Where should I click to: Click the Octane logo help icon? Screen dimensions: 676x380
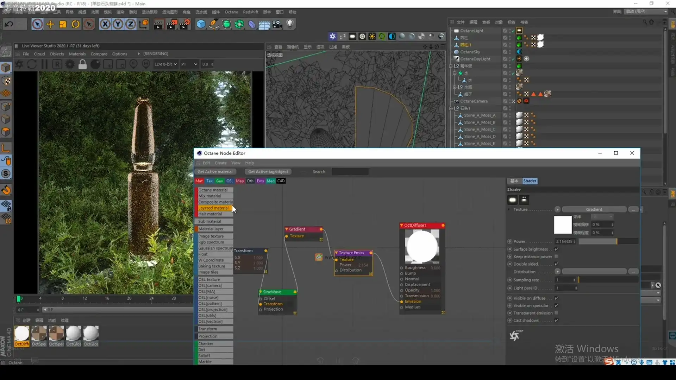click(x=514, y=336)
